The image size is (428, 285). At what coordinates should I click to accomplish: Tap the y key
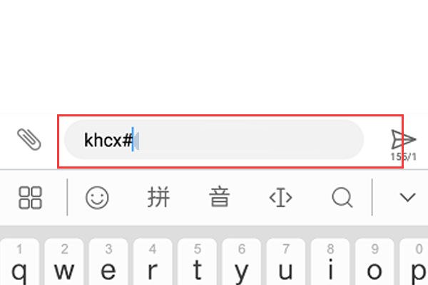[x=242, y=261]
